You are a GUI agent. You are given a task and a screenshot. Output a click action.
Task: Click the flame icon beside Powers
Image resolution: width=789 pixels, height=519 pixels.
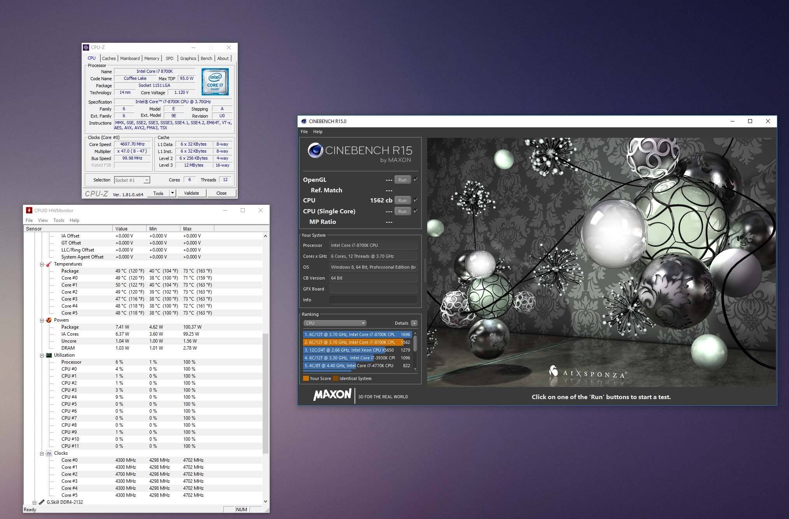point(49,320)
